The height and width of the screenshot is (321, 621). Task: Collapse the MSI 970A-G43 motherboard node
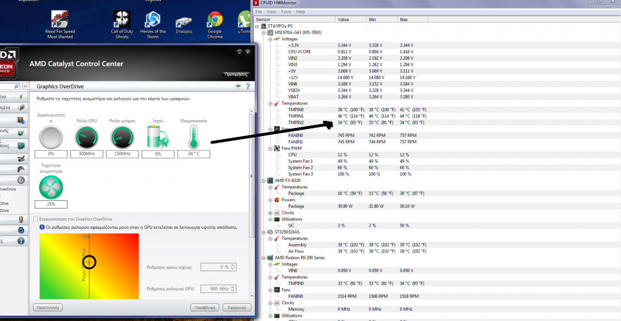[264, 33]
